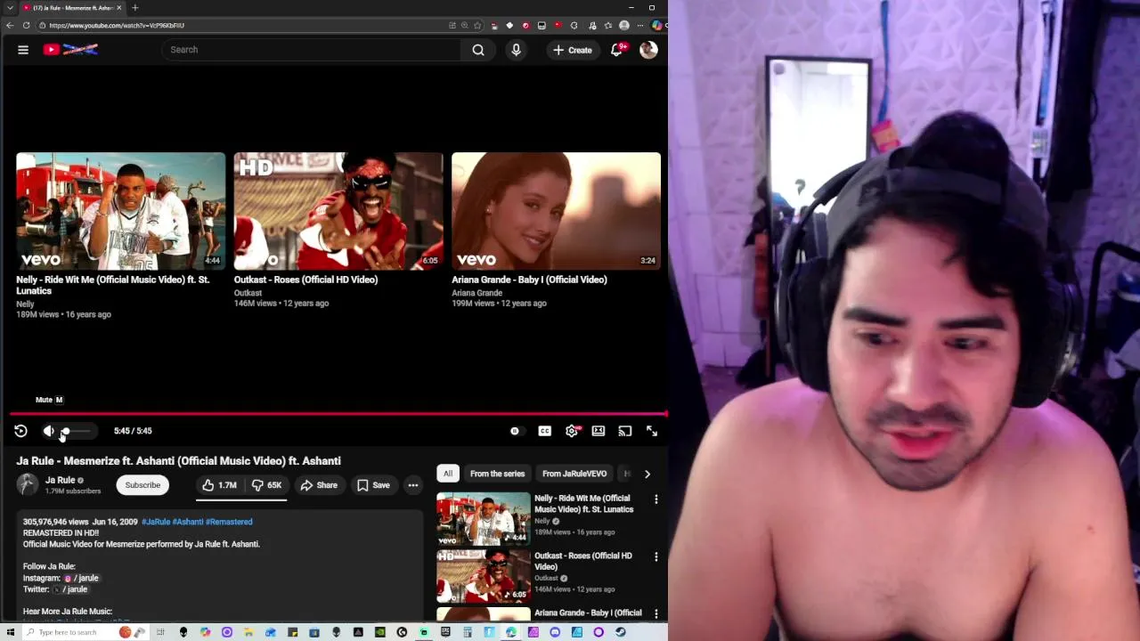Open options for Nelly Ride Wit Me sidebar video
Image resolution: width=1140 pixels, height=641 pixels.
click(x=656, y=499)
